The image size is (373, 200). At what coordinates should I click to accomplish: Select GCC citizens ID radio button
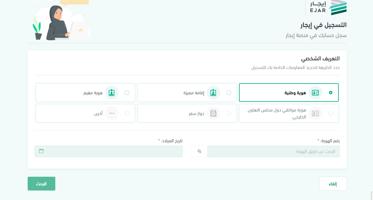tap(330, 113)
